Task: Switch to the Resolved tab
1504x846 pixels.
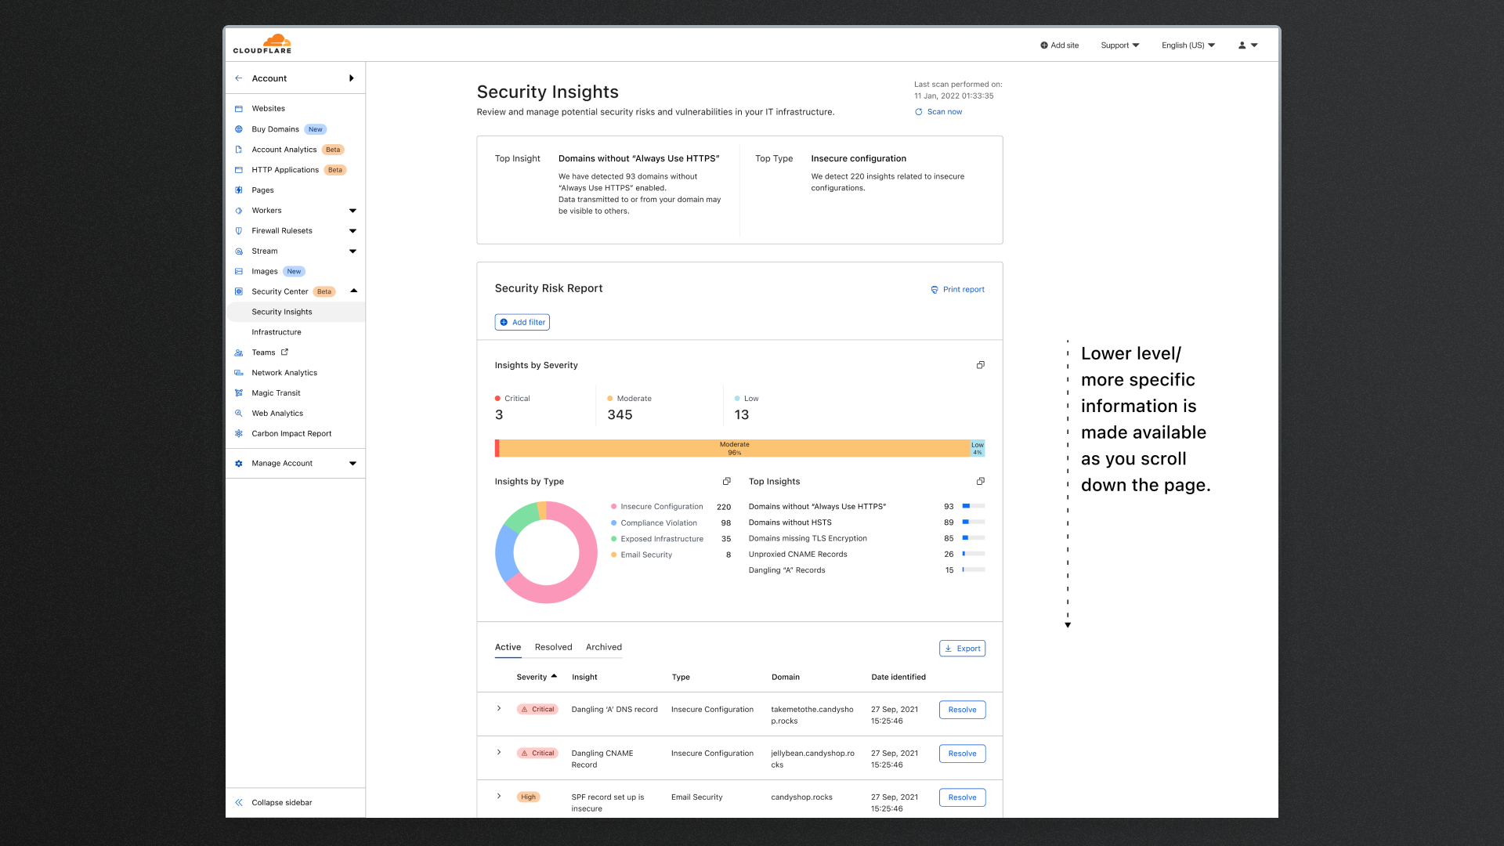Action: [553, 647]
